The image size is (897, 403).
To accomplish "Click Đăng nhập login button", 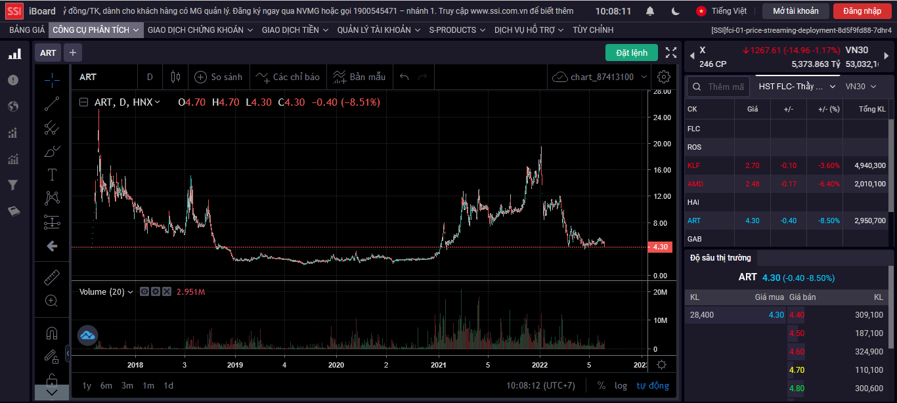I will pos(862,11).
